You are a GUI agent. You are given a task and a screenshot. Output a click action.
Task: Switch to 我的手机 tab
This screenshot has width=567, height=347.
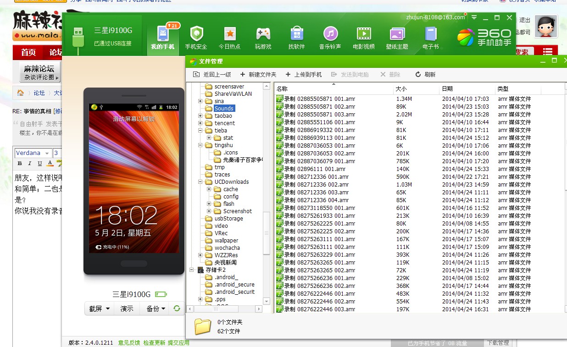tap(162, 37)
